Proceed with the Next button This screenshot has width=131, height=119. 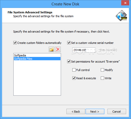coord(95,112)
